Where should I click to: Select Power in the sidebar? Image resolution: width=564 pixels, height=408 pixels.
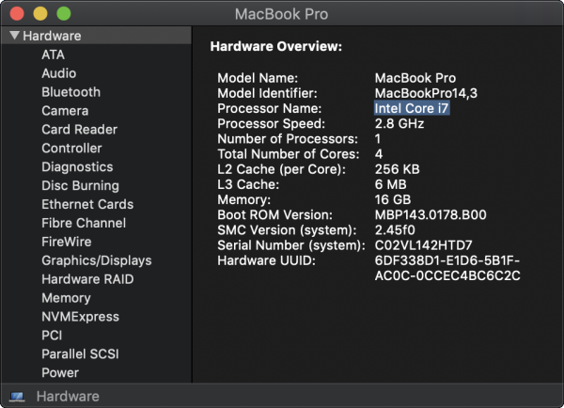[x=60, y=372]
